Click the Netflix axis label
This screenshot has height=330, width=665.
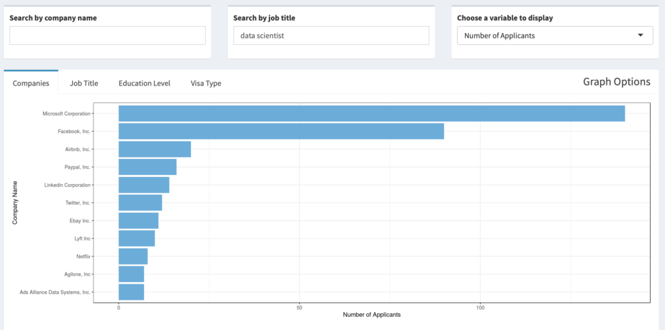click(x=84, y=256)
